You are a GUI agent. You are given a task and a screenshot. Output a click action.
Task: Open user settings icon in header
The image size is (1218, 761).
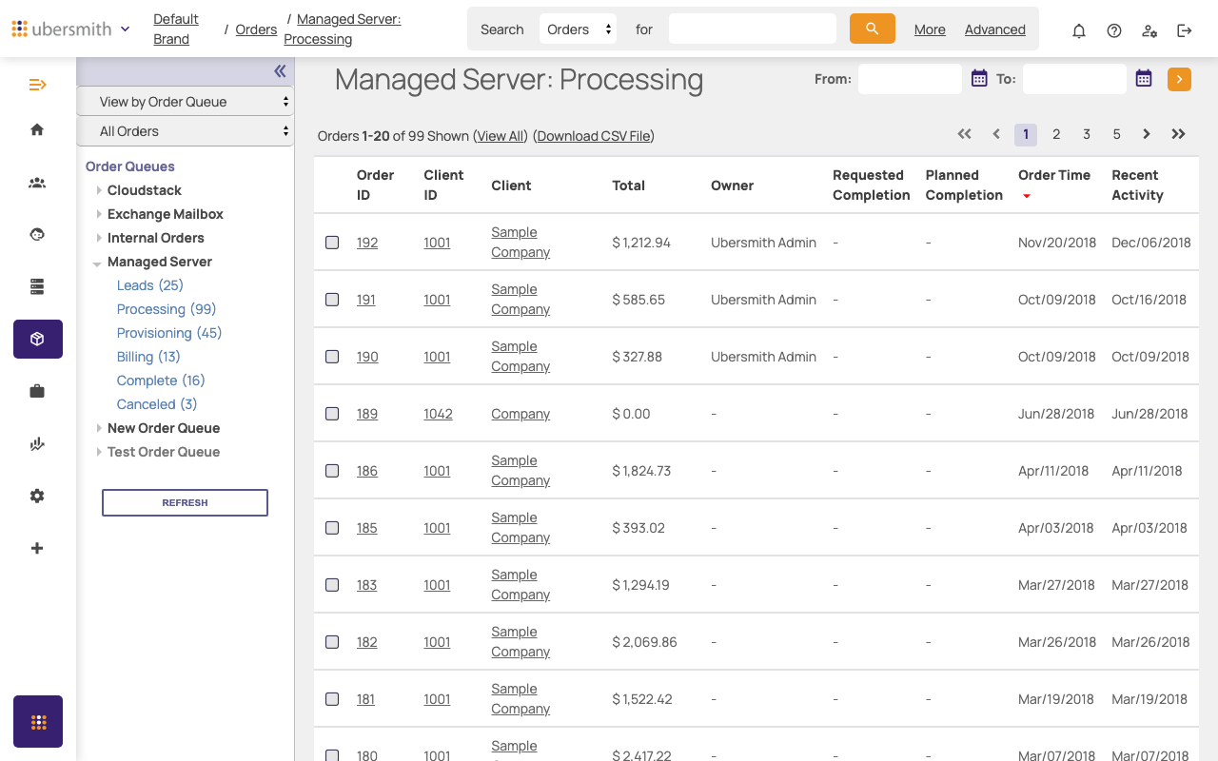(x=1149, y=30)
